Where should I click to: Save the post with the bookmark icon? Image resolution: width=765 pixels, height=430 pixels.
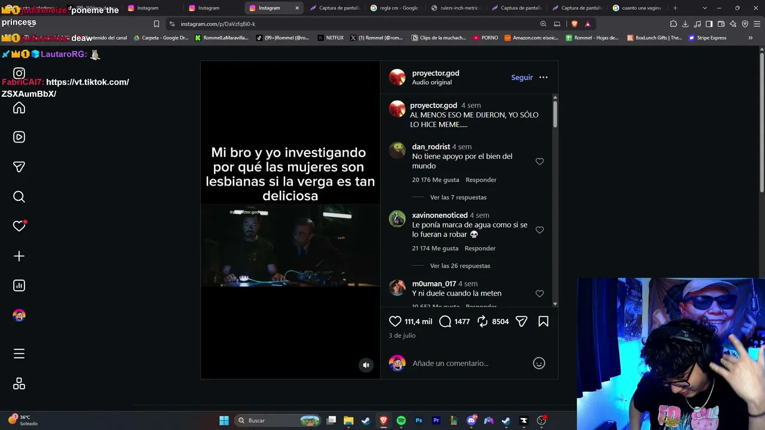pyautogui.click(x=543, y=321)
